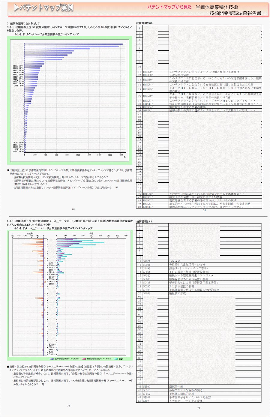
Task: Click the 5M024* label on lower chart
Action: pos(52,263)
